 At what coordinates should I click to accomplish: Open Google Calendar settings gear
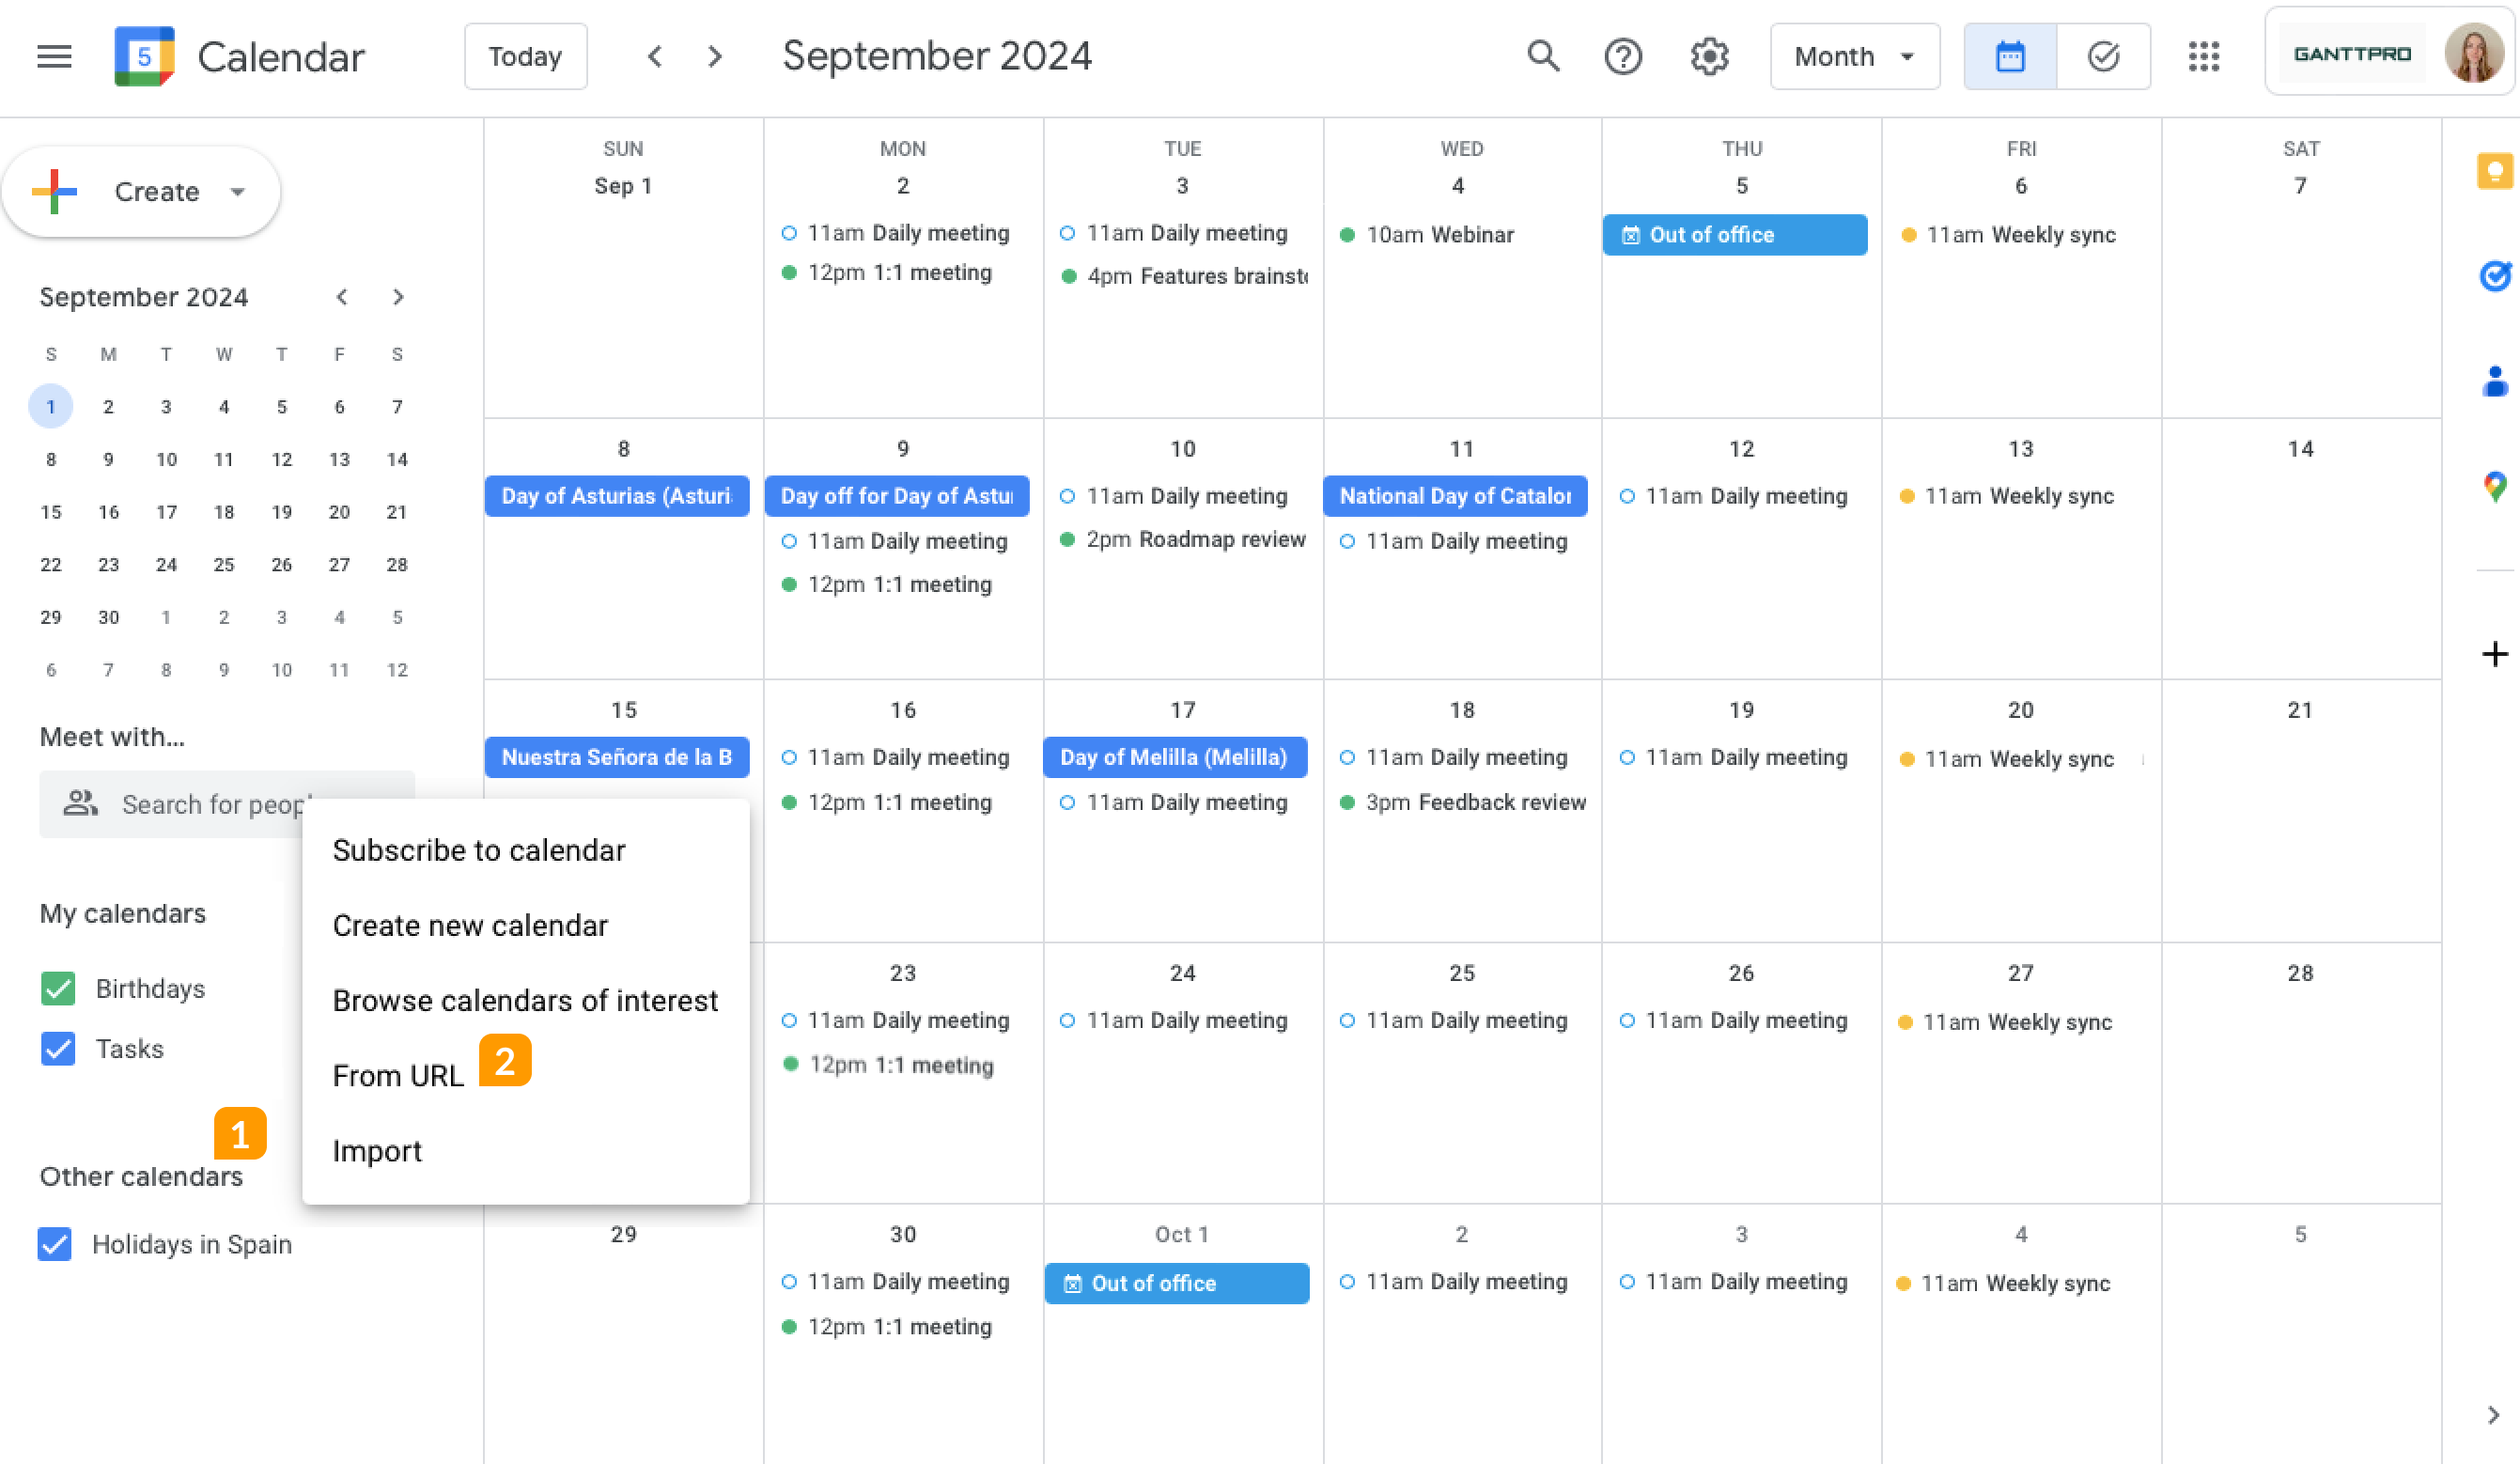pyautogui.click(x=1709, y=56)
